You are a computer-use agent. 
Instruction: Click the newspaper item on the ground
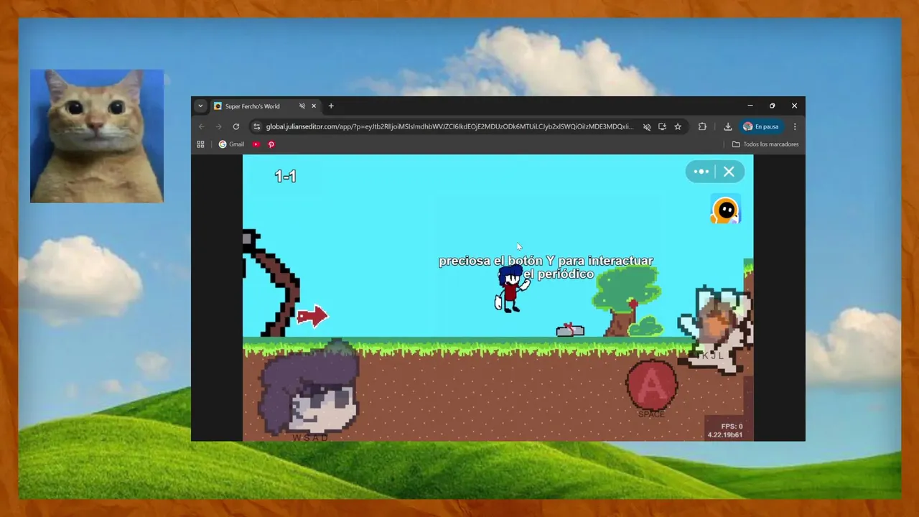(570, 330)
